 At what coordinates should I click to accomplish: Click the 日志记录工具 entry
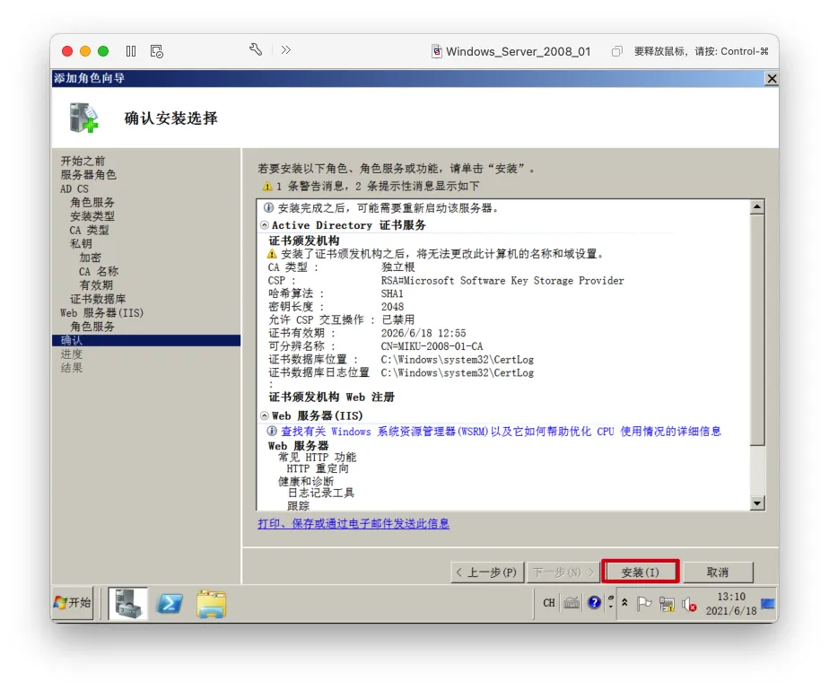coord(320,493)
